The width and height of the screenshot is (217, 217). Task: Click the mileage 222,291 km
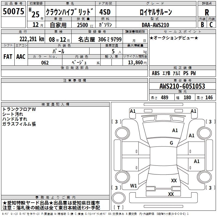32,39
